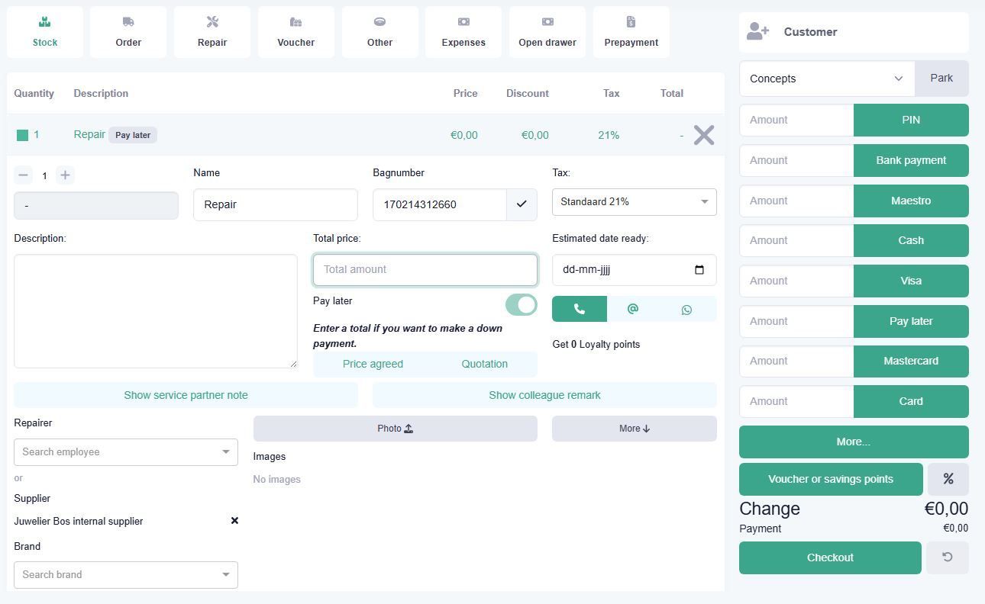Reset payment with undo icon
This screenshot has height=604, width=985.
[948, 557]
